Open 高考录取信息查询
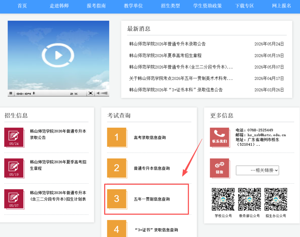Image resolution: width=300 pixels, height=237 pixels. click(150, 137)
